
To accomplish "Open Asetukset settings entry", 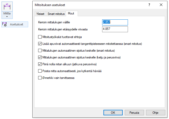I will tap(16, 24).
